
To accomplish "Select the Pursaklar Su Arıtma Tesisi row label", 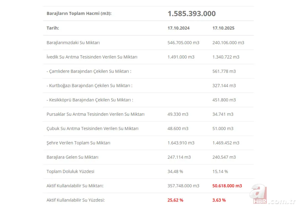I will (96, 114).
